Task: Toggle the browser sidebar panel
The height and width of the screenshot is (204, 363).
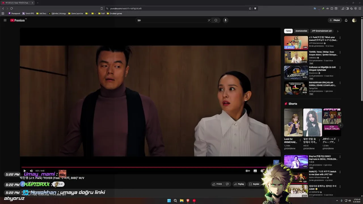Action: pyautogui.click(x=347, y=8)
